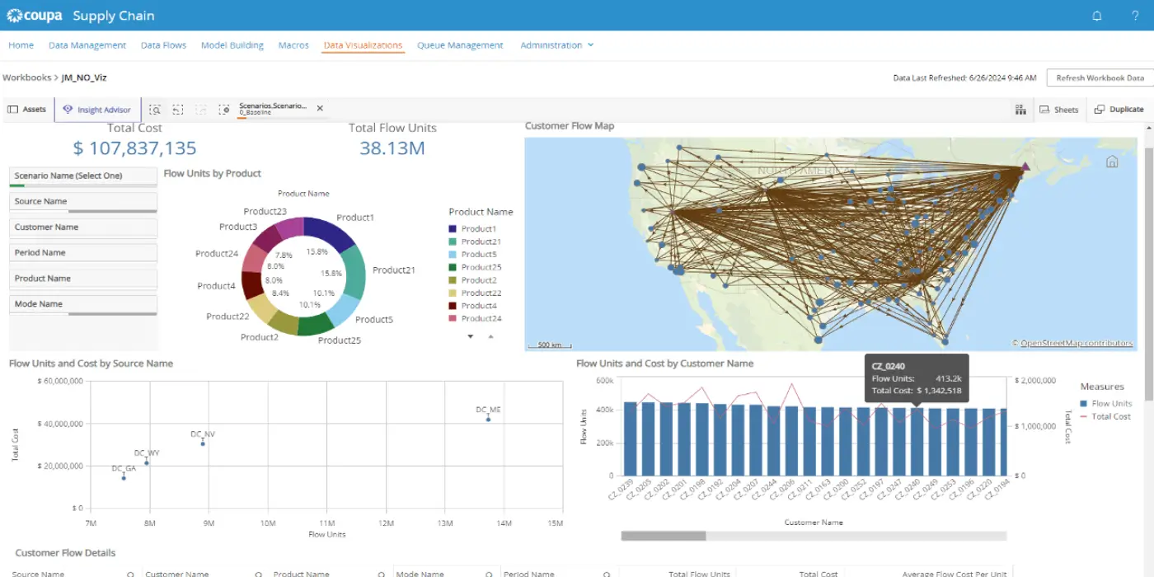
Task: Switch to Model Building tab
Action: point(232,45)
